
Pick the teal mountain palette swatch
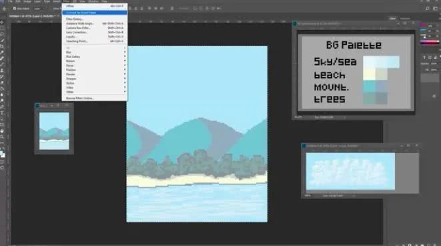tap(369, 86)
